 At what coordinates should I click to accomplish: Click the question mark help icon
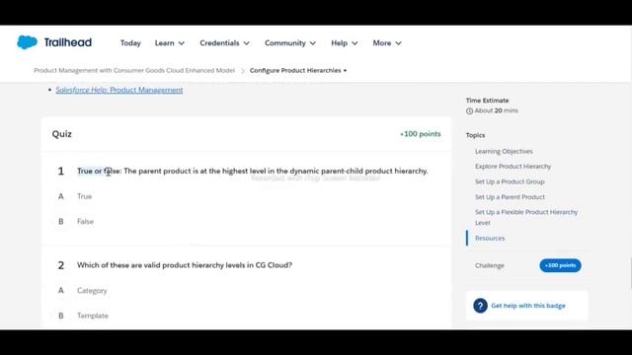(x=480, y=306)
